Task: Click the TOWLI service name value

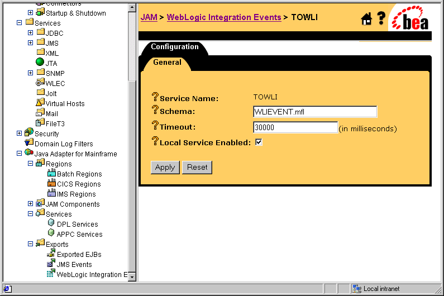Action: pyautogui.click(x=265, y=97)
